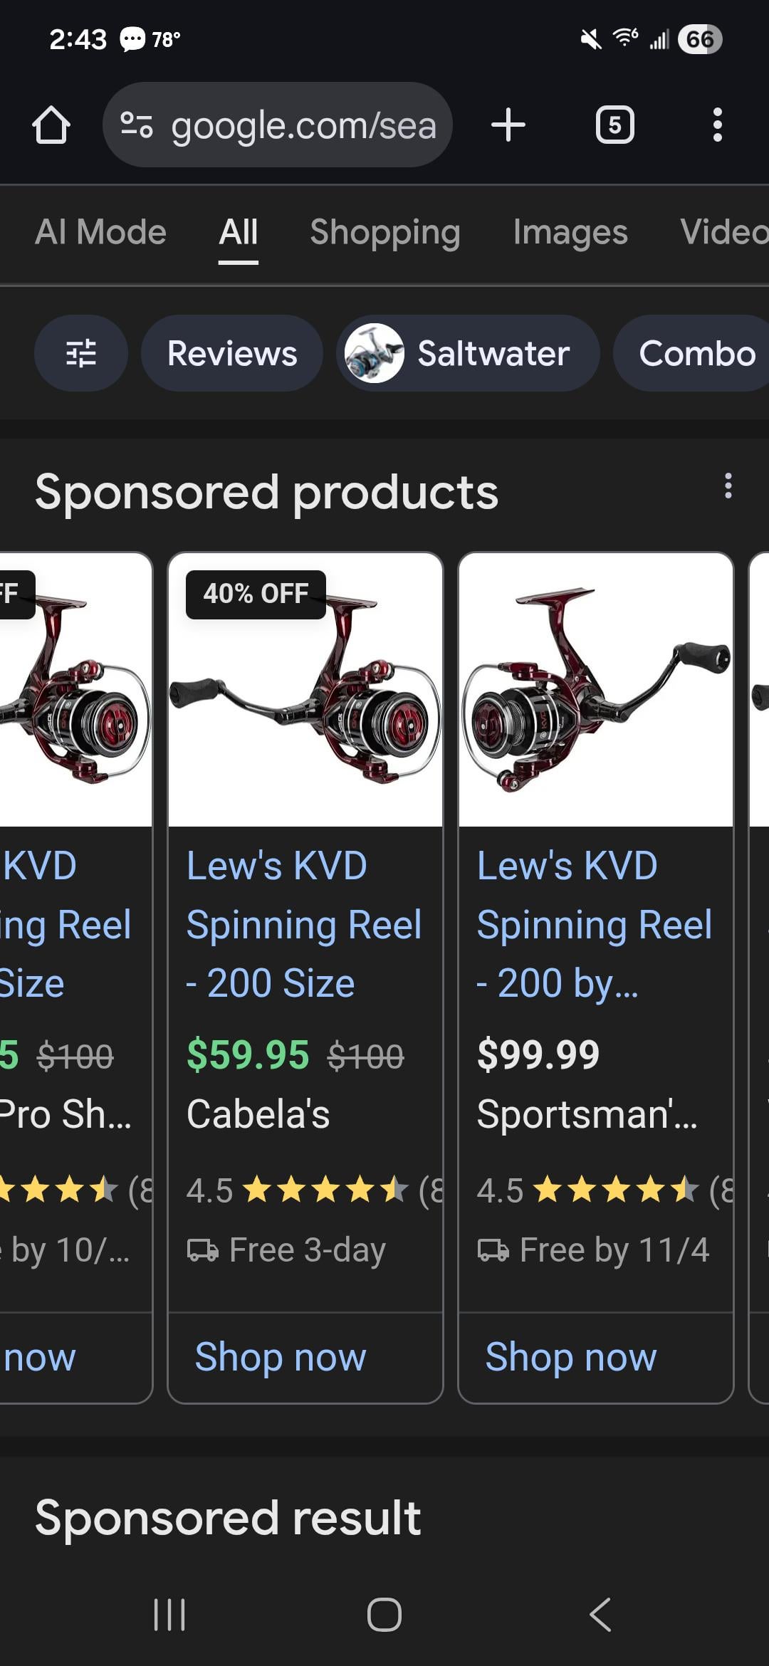
Task: Select the Saltwater filter chip
Action: click(468, 353)
